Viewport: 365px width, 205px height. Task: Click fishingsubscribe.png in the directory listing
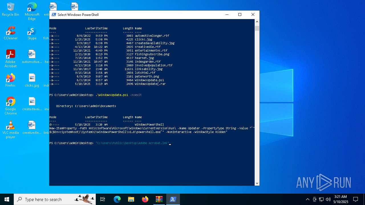[152, 54]
